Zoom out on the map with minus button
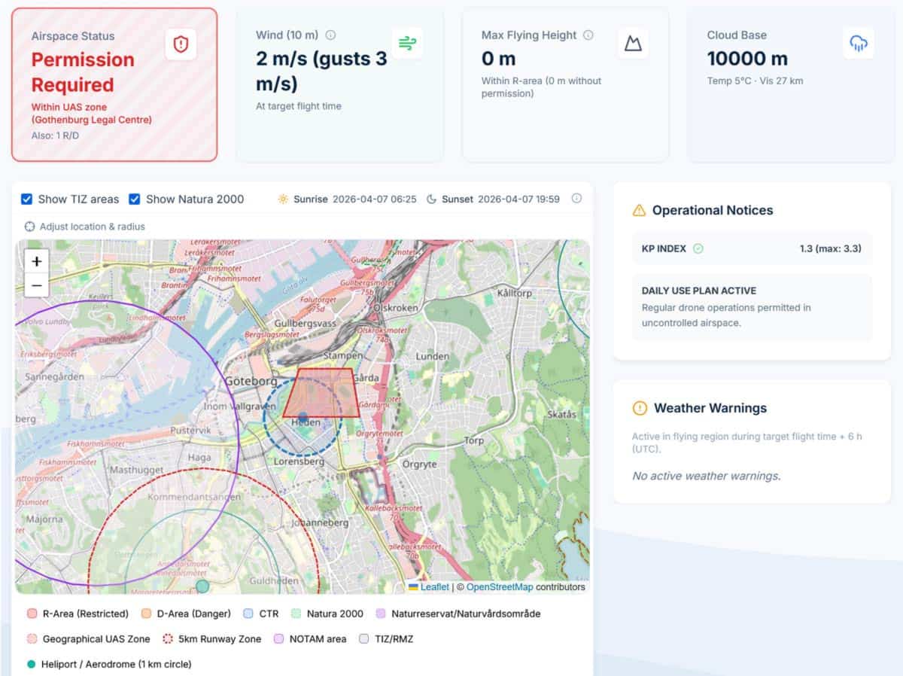 pos(36,285)
